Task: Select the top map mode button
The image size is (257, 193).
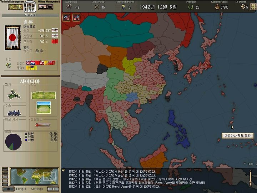Action: tap(5, 169)
